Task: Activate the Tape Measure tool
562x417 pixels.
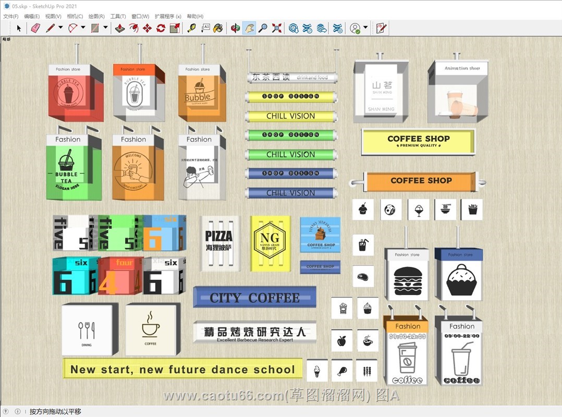Action: (191, 28)
